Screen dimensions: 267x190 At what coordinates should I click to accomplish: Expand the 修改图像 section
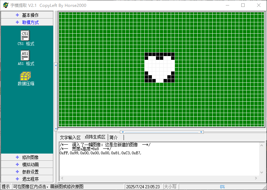[27, 157]
